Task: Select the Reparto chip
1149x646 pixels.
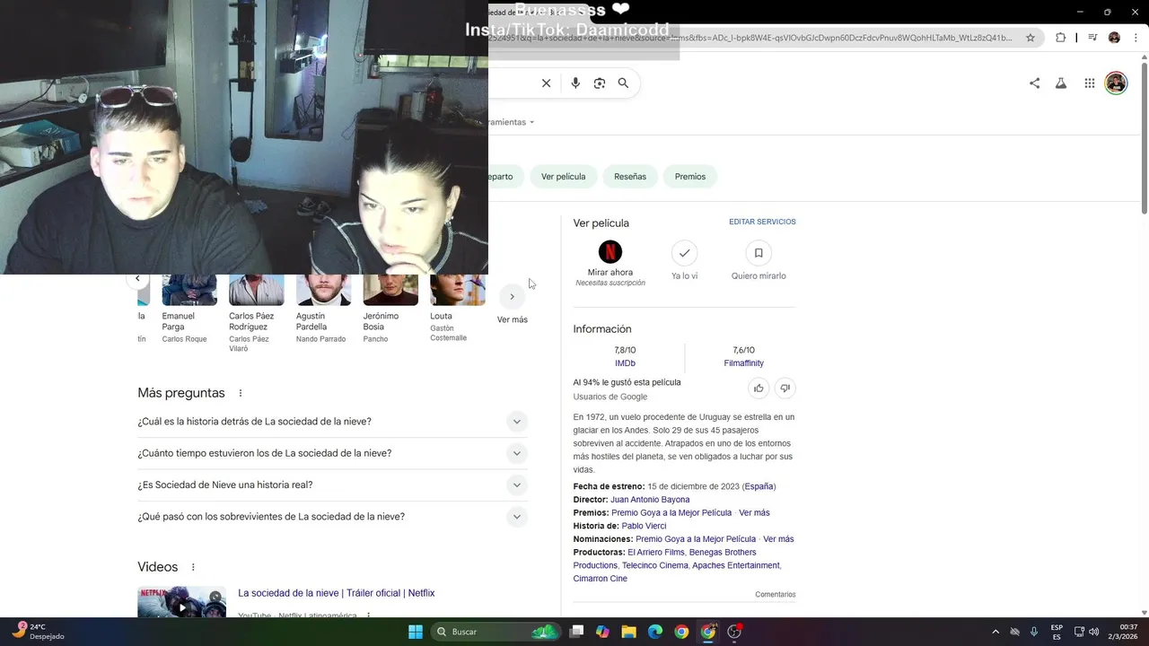Action: click(x=505, y=177)
